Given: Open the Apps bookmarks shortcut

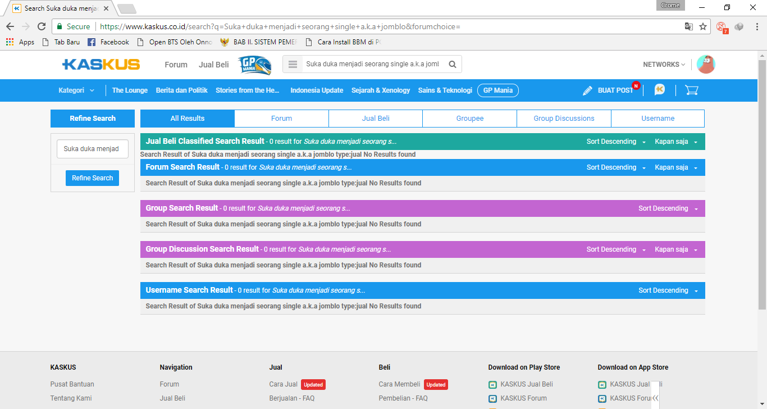Looking at the screenshot, I should [x=20, y=42].
